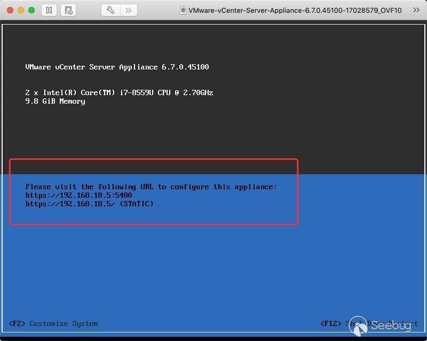Close the VM window with red button
Viewport: 427px width, 341px height.
pyautogui.click(x=10, y=10)
